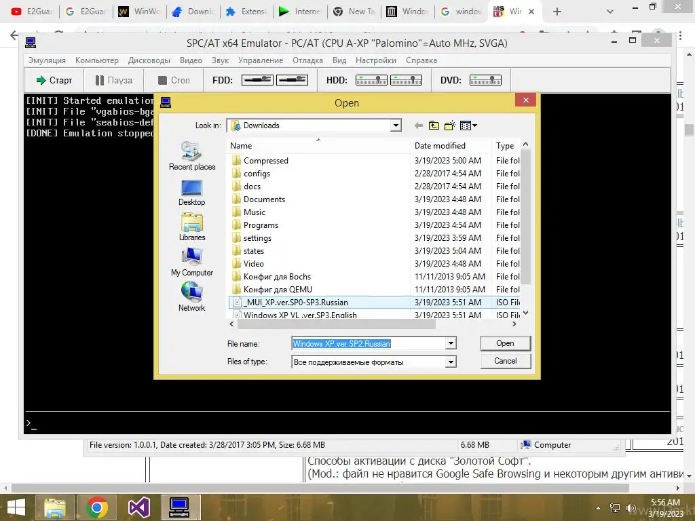The height and width of the screenshot is (521, 695).
Task: Select the Конфиг для Bochs folder
Action: pos(277,277)
